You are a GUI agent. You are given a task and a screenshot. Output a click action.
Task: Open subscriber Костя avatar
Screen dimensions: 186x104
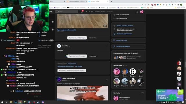click(x=125, y=71)
